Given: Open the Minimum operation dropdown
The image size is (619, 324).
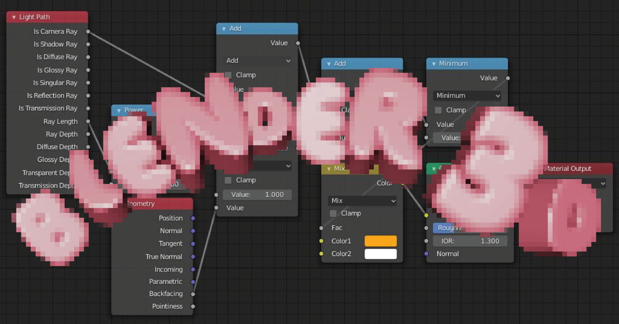Looking at the screenshot, I should click(467, 96).
